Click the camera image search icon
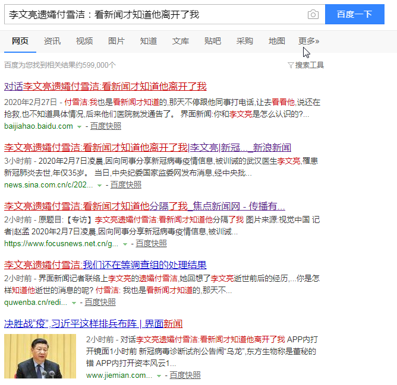The width and height of the screenshot is (397, 385). [x=313, y=14]
